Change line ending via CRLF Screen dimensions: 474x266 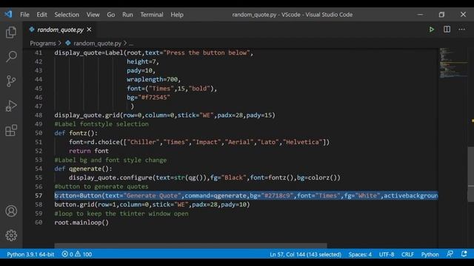[x=407, y=254]
